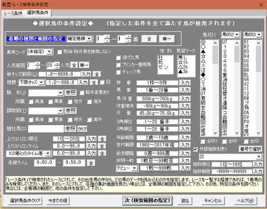Open the デビュー dropdown
The height and width of the screenshot is (209, 267).
[135, 168]
